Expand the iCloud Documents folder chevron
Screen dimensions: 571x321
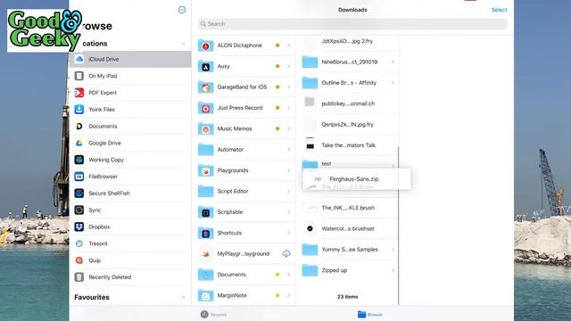tap(288, 275)
